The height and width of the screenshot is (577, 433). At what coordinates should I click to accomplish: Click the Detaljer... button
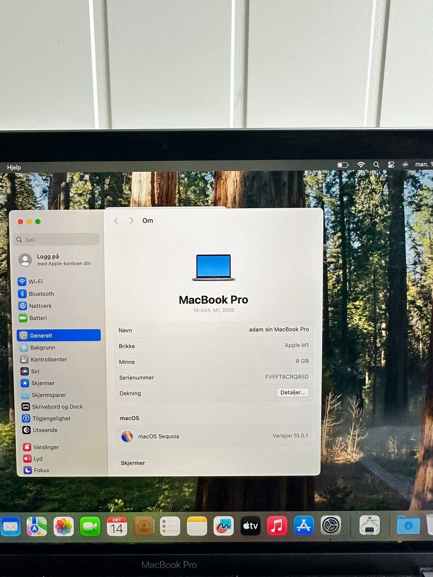click(292, 393)
